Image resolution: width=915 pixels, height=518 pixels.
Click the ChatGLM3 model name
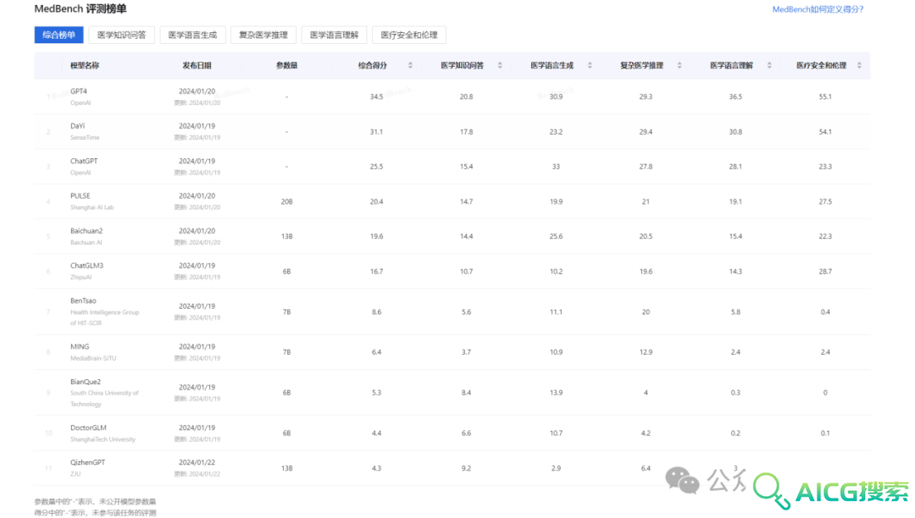(87, 266)
